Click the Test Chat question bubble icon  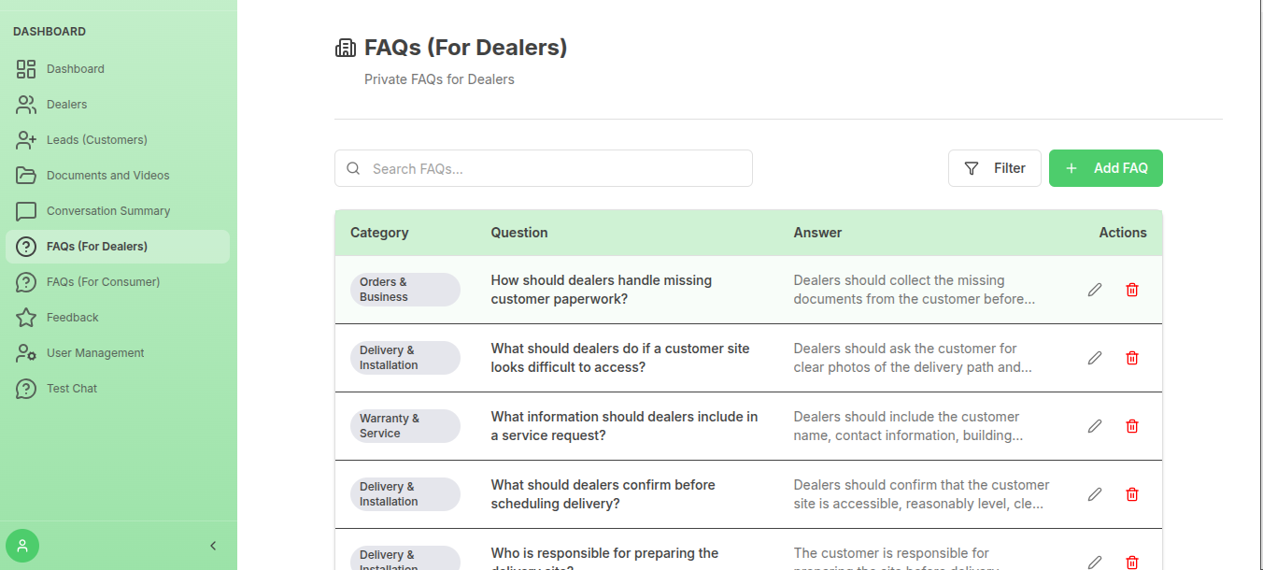(26, 389)
